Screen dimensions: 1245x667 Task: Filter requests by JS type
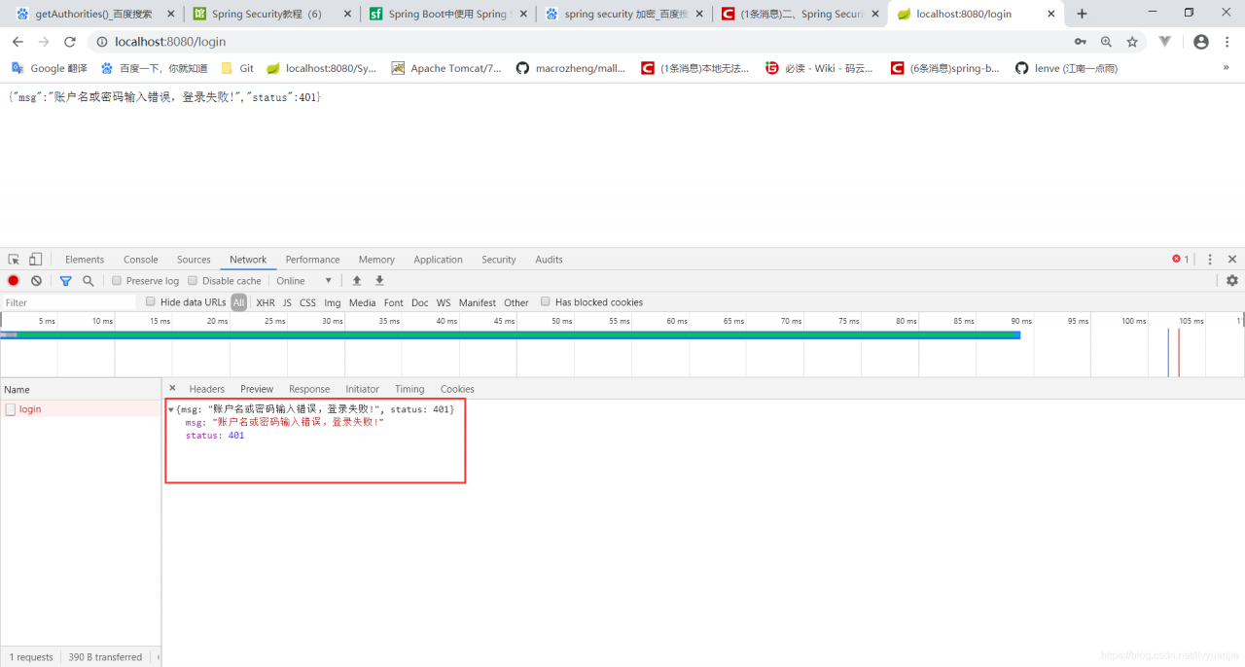[x=287, y=302]
